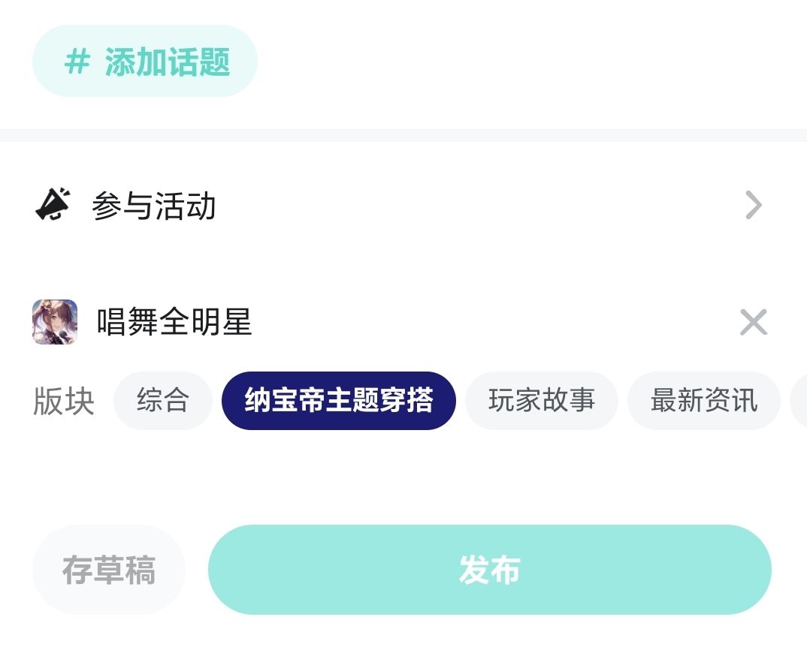Select the 纳宝帝主题穿搭 section chip

[339, 401]
